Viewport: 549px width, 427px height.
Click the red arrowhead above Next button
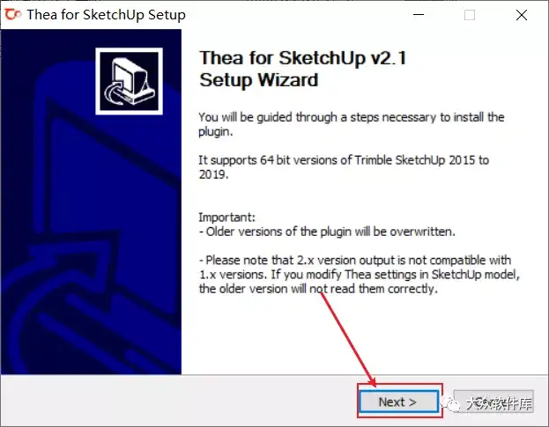[372, 381]
